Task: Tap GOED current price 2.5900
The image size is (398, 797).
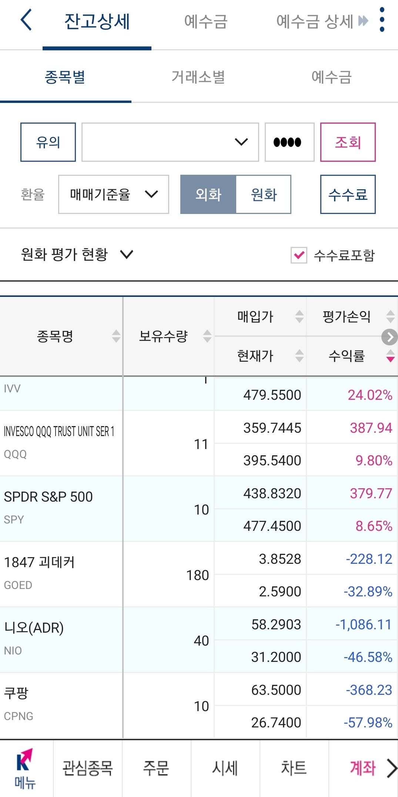Action: click(x=280, y=592)
